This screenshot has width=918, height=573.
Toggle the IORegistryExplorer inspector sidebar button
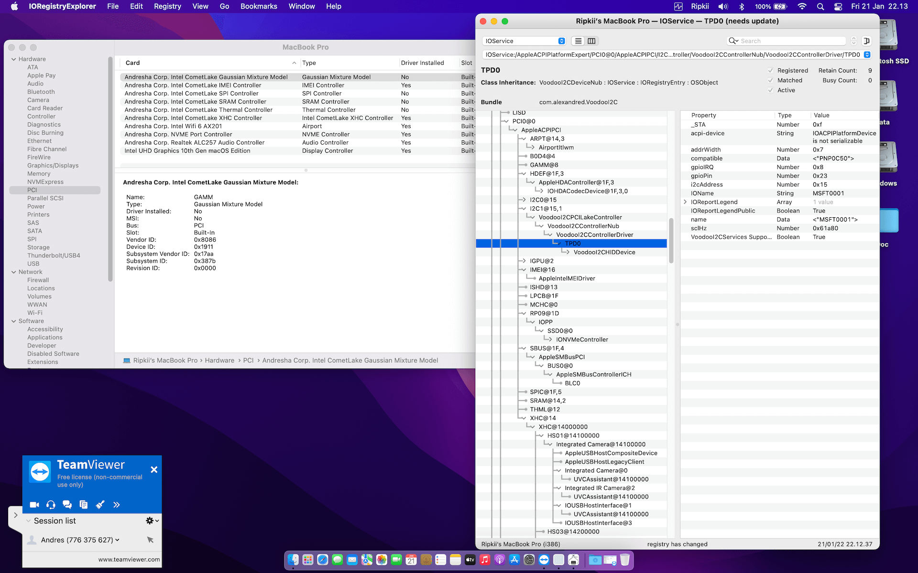pos(866,41)
